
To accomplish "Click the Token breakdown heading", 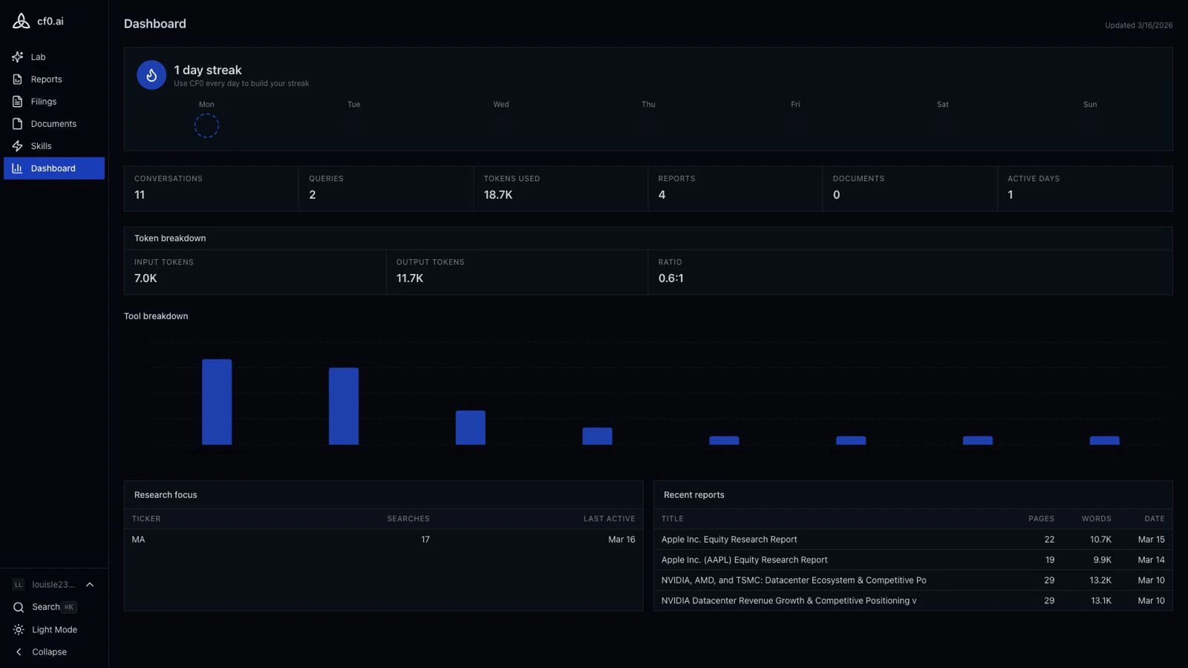I will click(170, 238).
